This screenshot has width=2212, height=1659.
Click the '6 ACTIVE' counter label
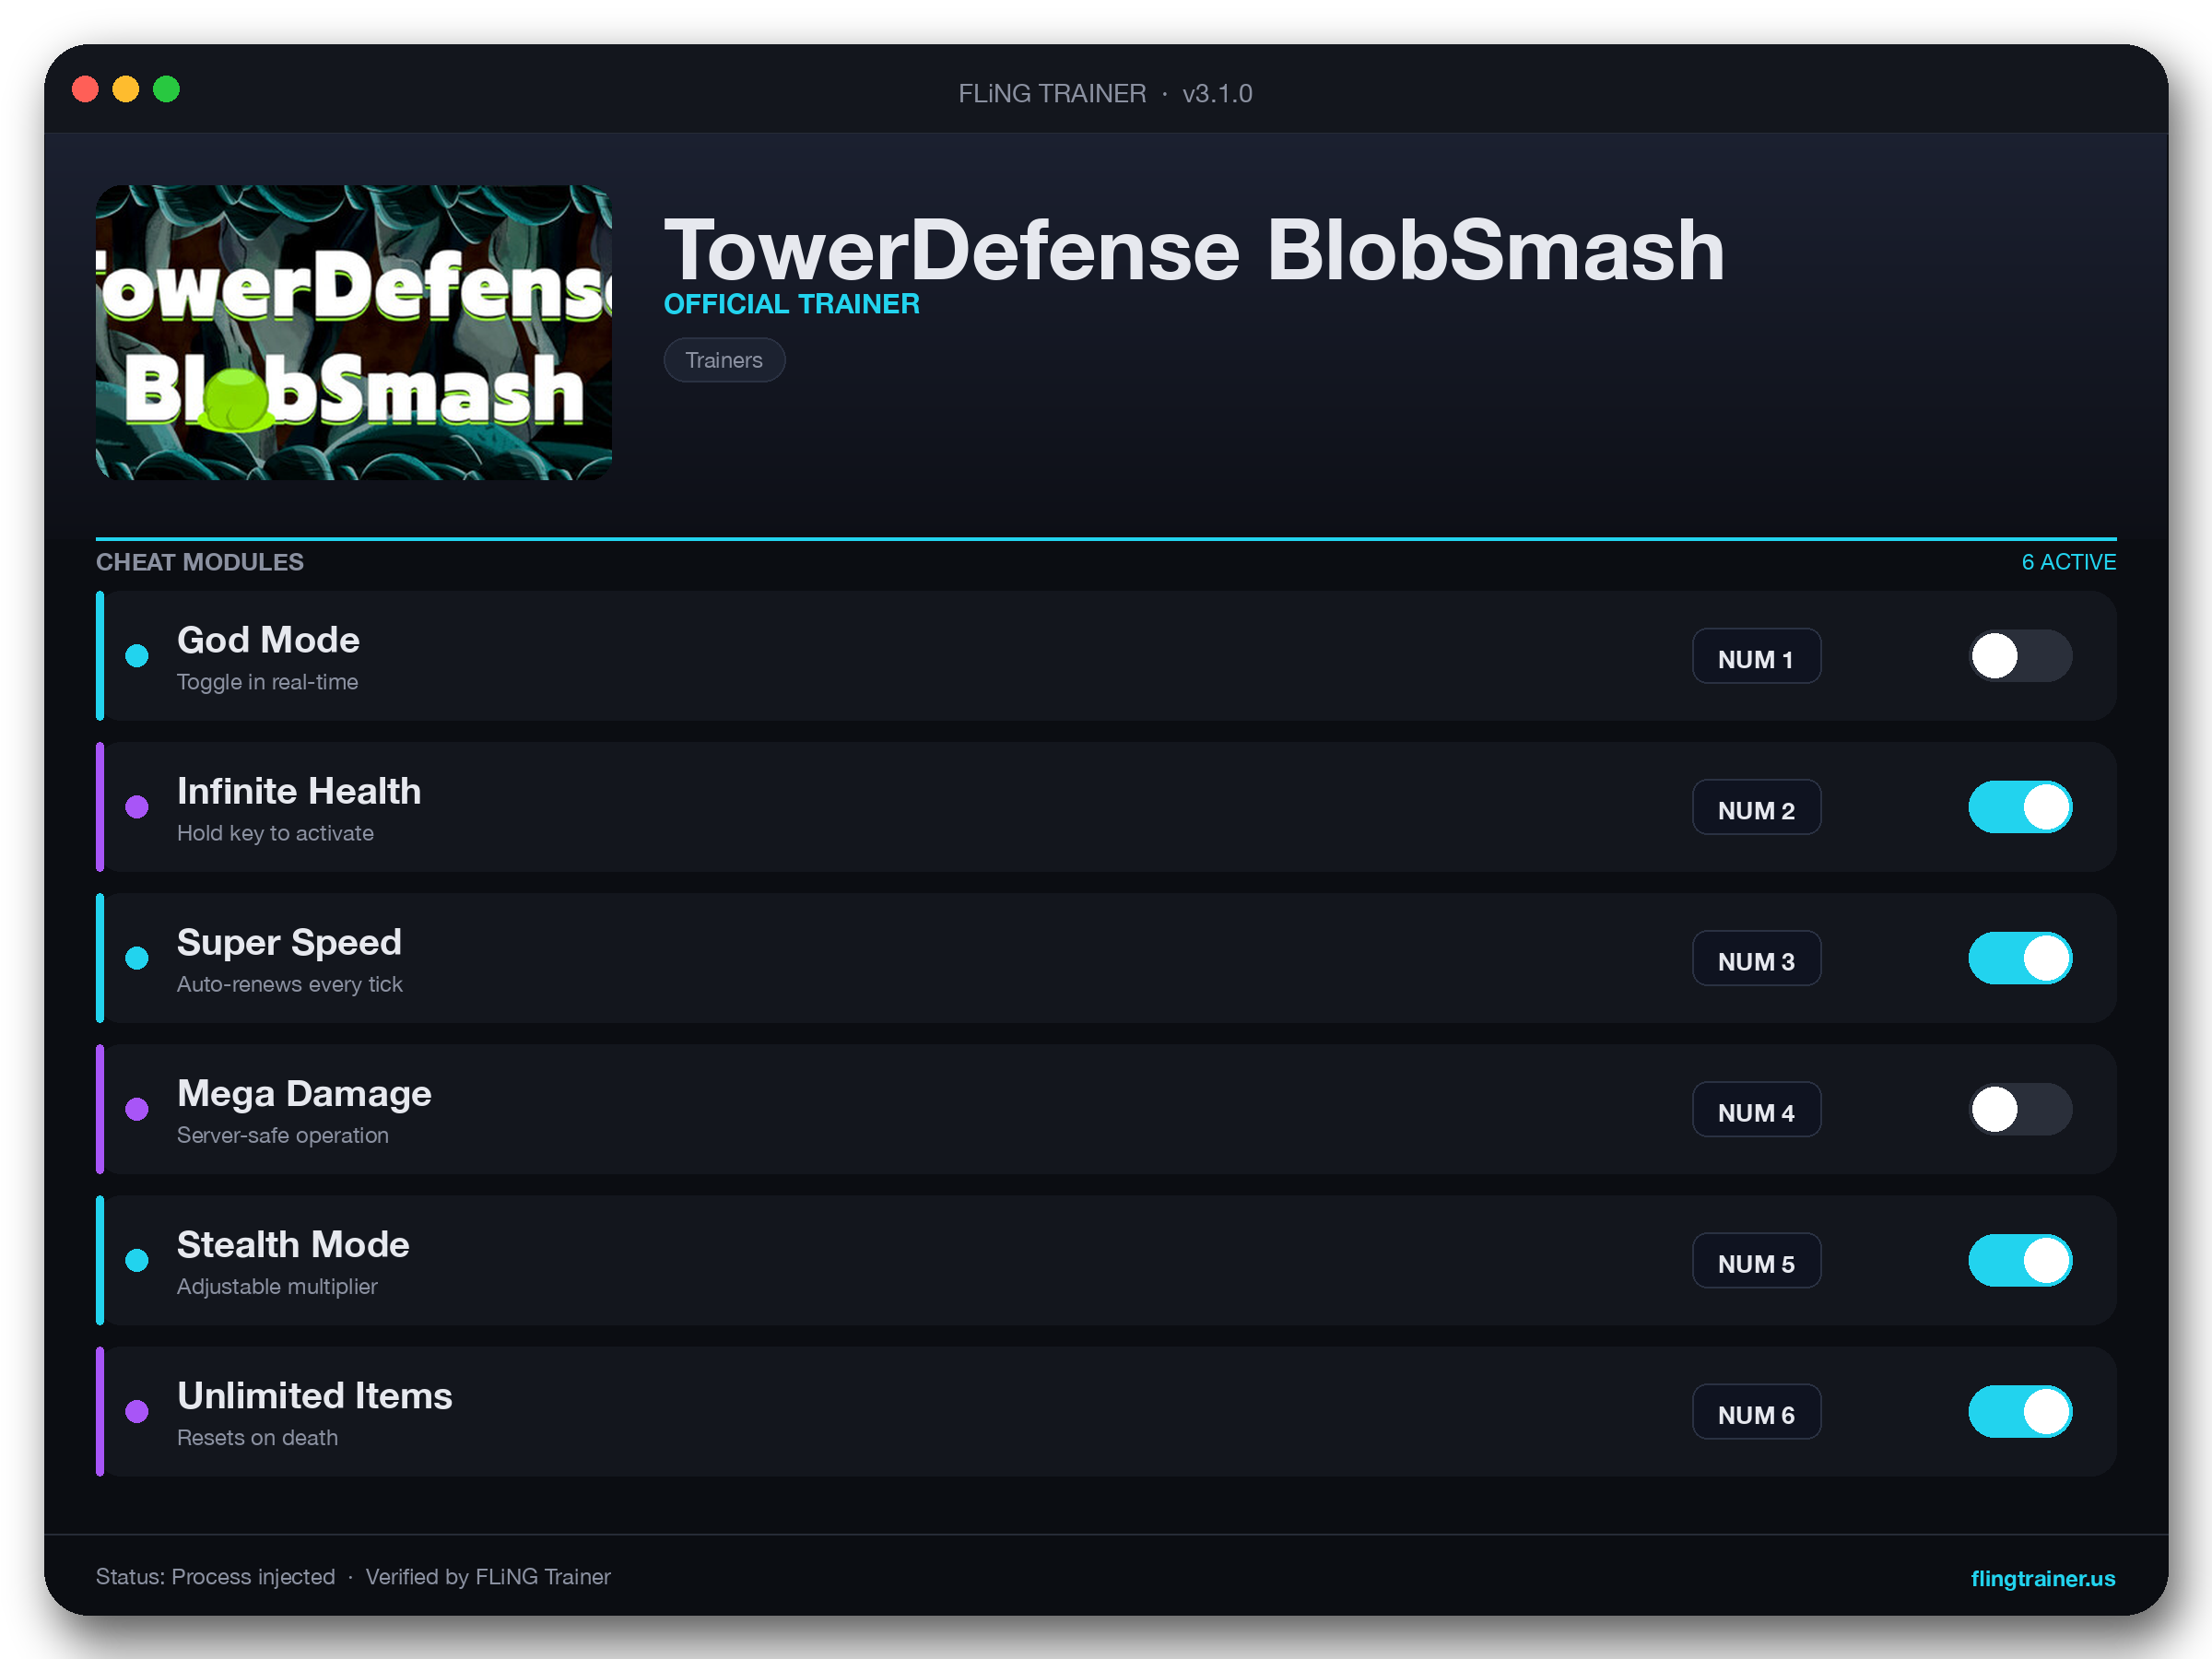(2068, 562)
